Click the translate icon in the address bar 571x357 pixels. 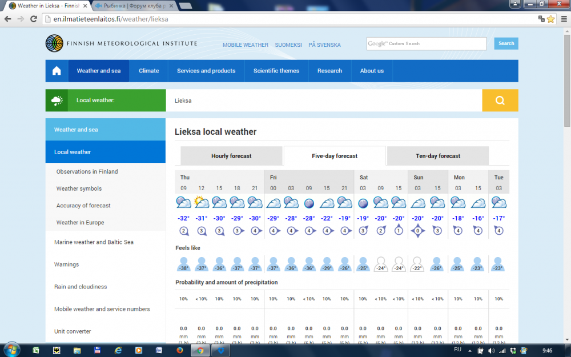(541, 19)
